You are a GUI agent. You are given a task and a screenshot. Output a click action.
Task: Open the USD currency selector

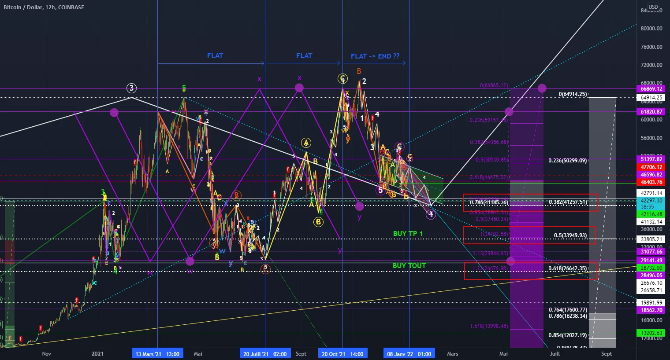(653, 7)
